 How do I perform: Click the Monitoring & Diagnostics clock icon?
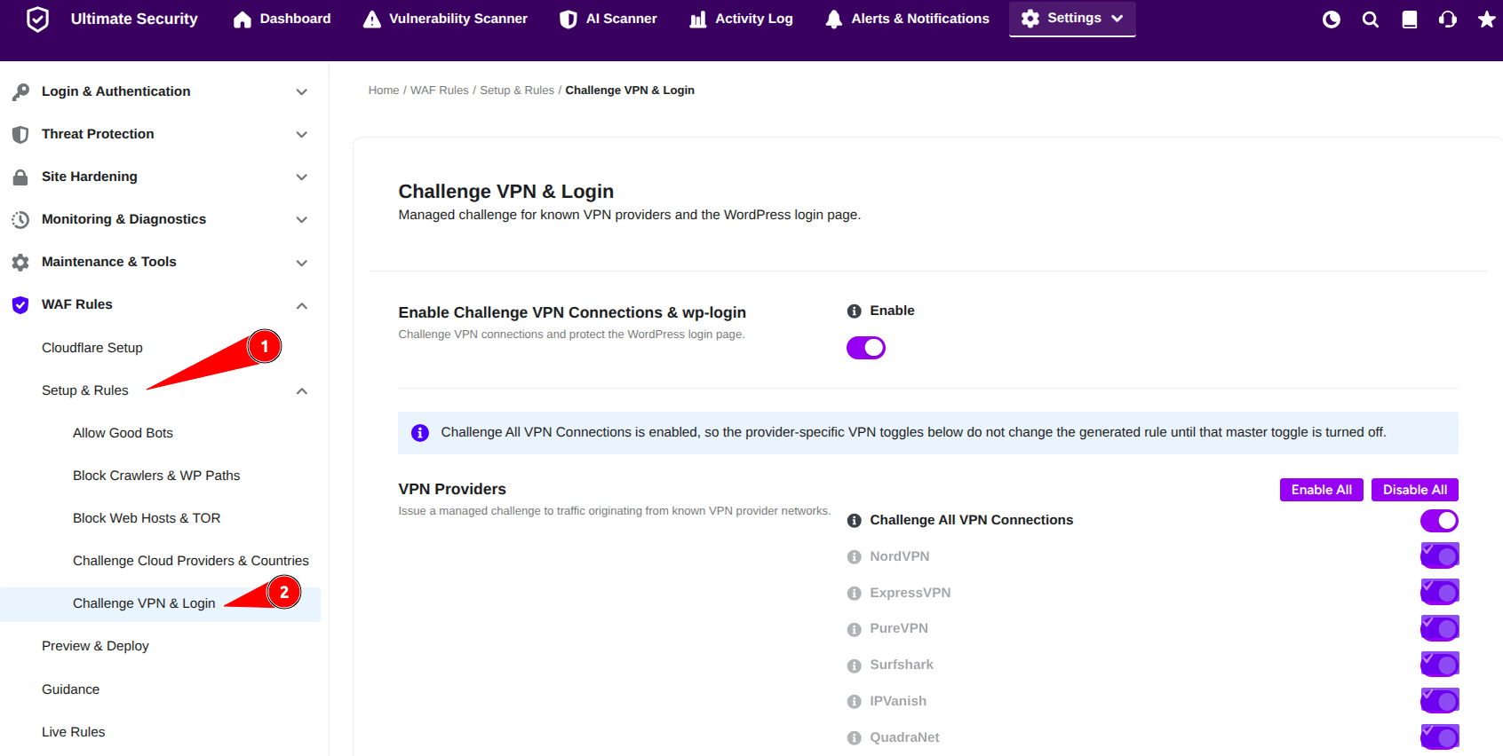(x=20, y=219)
